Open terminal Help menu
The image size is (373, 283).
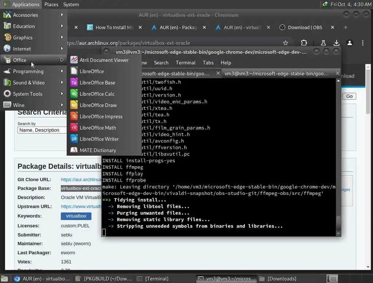[x=226, y=63]
